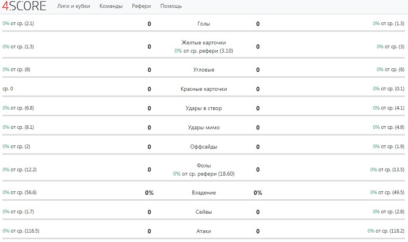
Task: Click left shots on target average (6.8)
Action: tap(18, 108)
